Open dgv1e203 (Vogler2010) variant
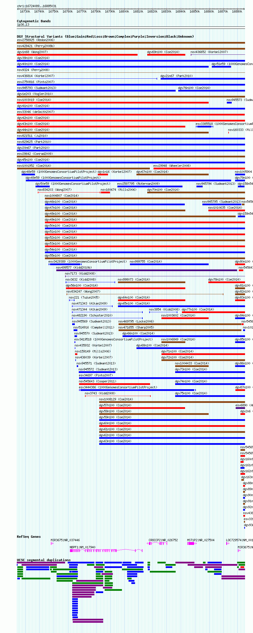Screen dimensions: 253x633 (x=35, y=94)
